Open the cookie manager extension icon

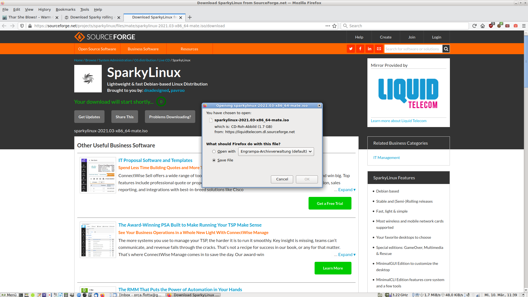(x=499, y=26)
